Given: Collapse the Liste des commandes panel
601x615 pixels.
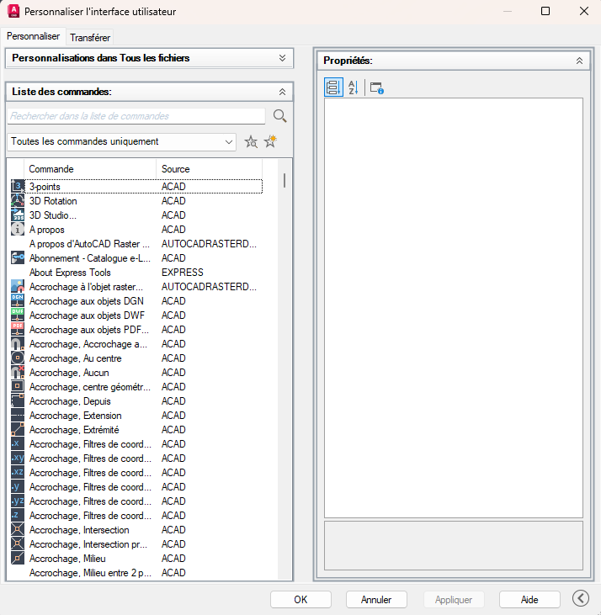Looking at the screenshot, I should click(x=282, y=92).
